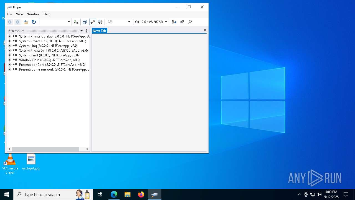The image size is (355, 200).
Task: Click the ILSpy title bar icon
Action: click(9, 7)
